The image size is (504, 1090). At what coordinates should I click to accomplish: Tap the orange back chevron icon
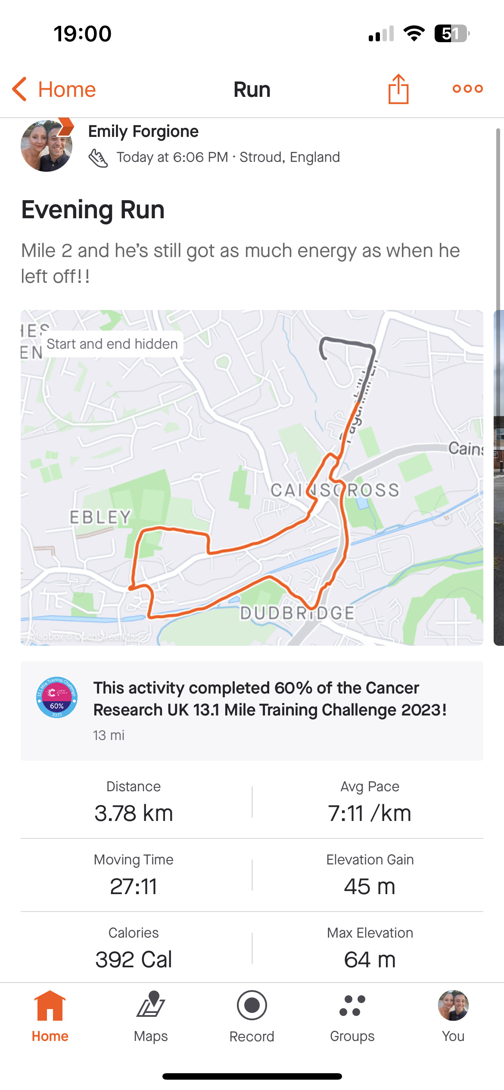(x=20, y=89)
